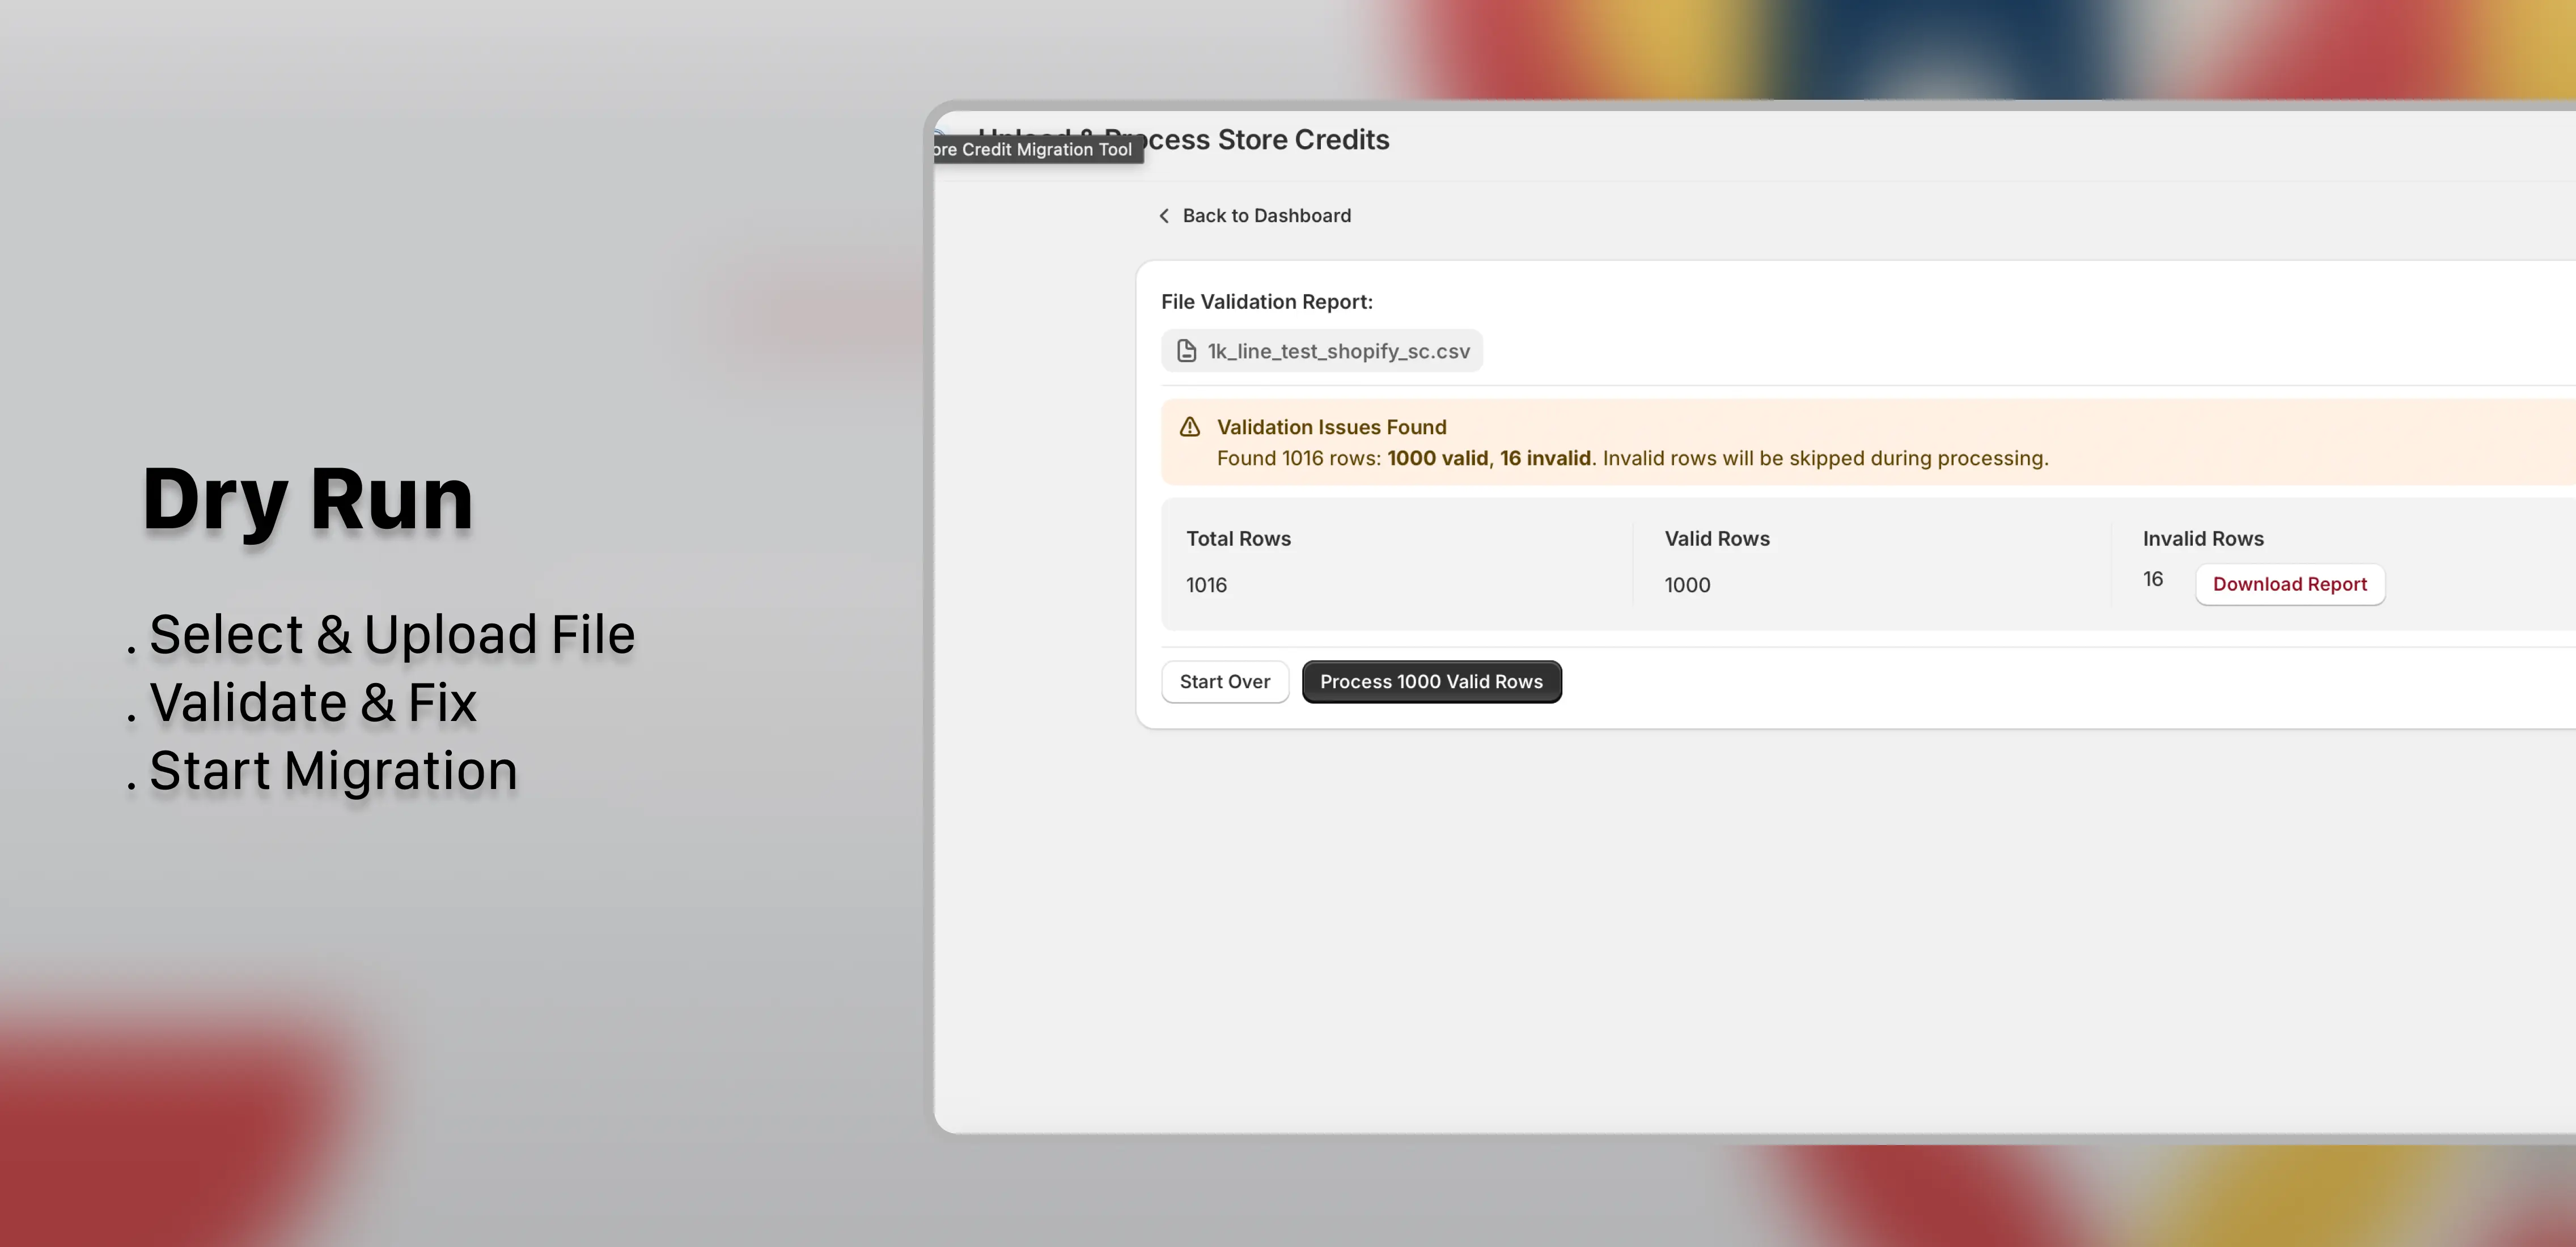The height and width of the screenshot is (1247, 2576).
Task: Open Back to Dashboard
Action: tap(1266, 215)
